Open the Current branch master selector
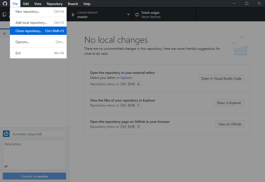 point(101,15)
